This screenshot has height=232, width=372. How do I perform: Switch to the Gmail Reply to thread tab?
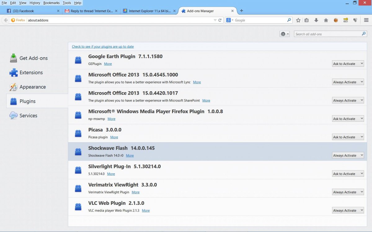point(91,11)
